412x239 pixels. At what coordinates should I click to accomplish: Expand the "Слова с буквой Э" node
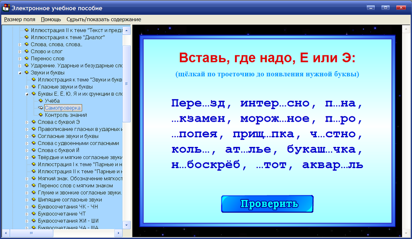(27, 122)
